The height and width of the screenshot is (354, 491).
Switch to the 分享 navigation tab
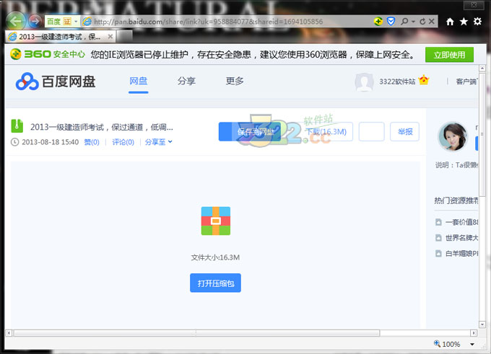186,81
